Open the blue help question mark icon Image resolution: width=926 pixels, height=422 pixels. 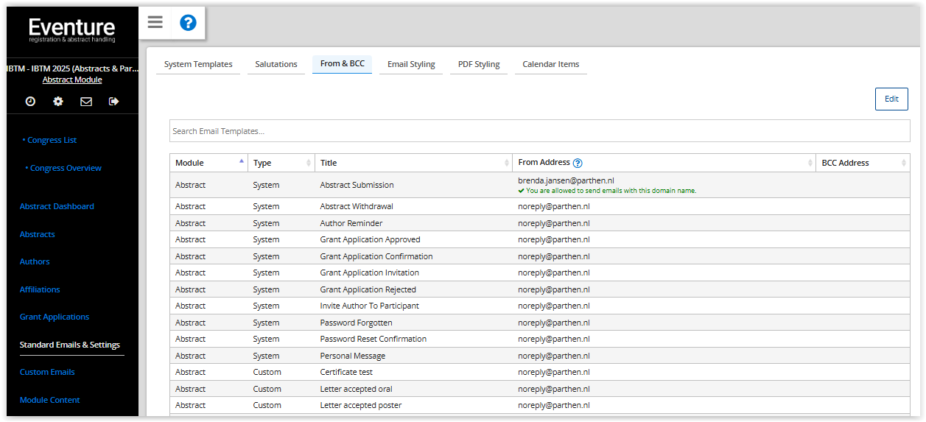pyautogui.click(x=188, y=23)
